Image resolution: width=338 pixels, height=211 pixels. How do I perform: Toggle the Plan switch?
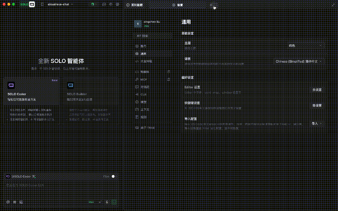click(114, 176)
